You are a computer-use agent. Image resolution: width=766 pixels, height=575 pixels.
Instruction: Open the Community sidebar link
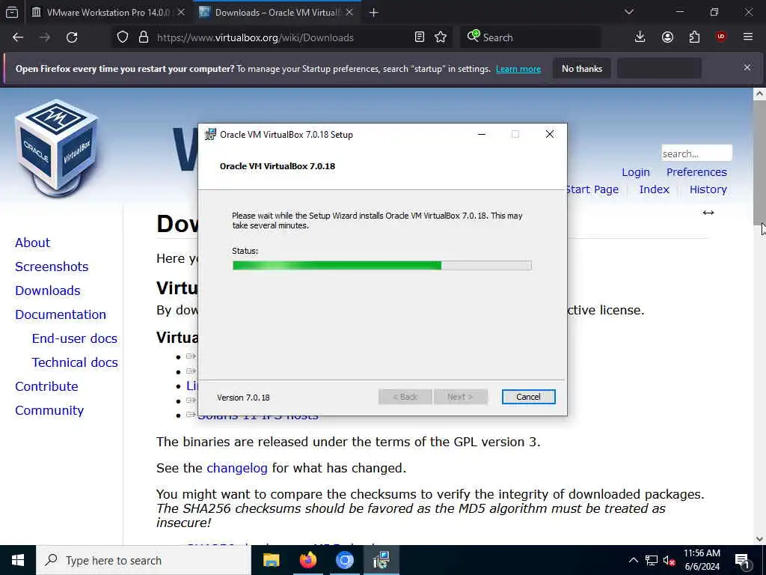click(49, 410)
